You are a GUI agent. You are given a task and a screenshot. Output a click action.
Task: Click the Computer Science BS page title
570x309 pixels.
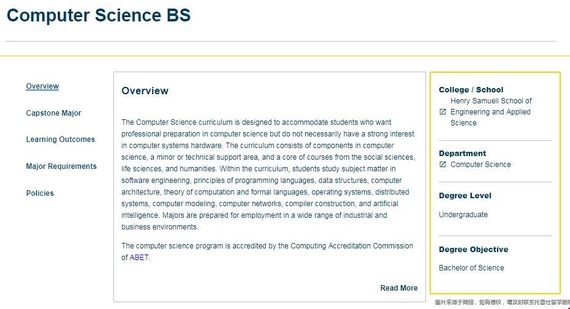tap(99, 16)
